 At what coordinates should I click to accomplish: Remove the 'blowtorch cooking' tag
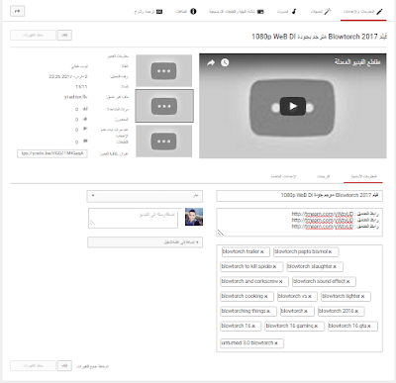266,297
